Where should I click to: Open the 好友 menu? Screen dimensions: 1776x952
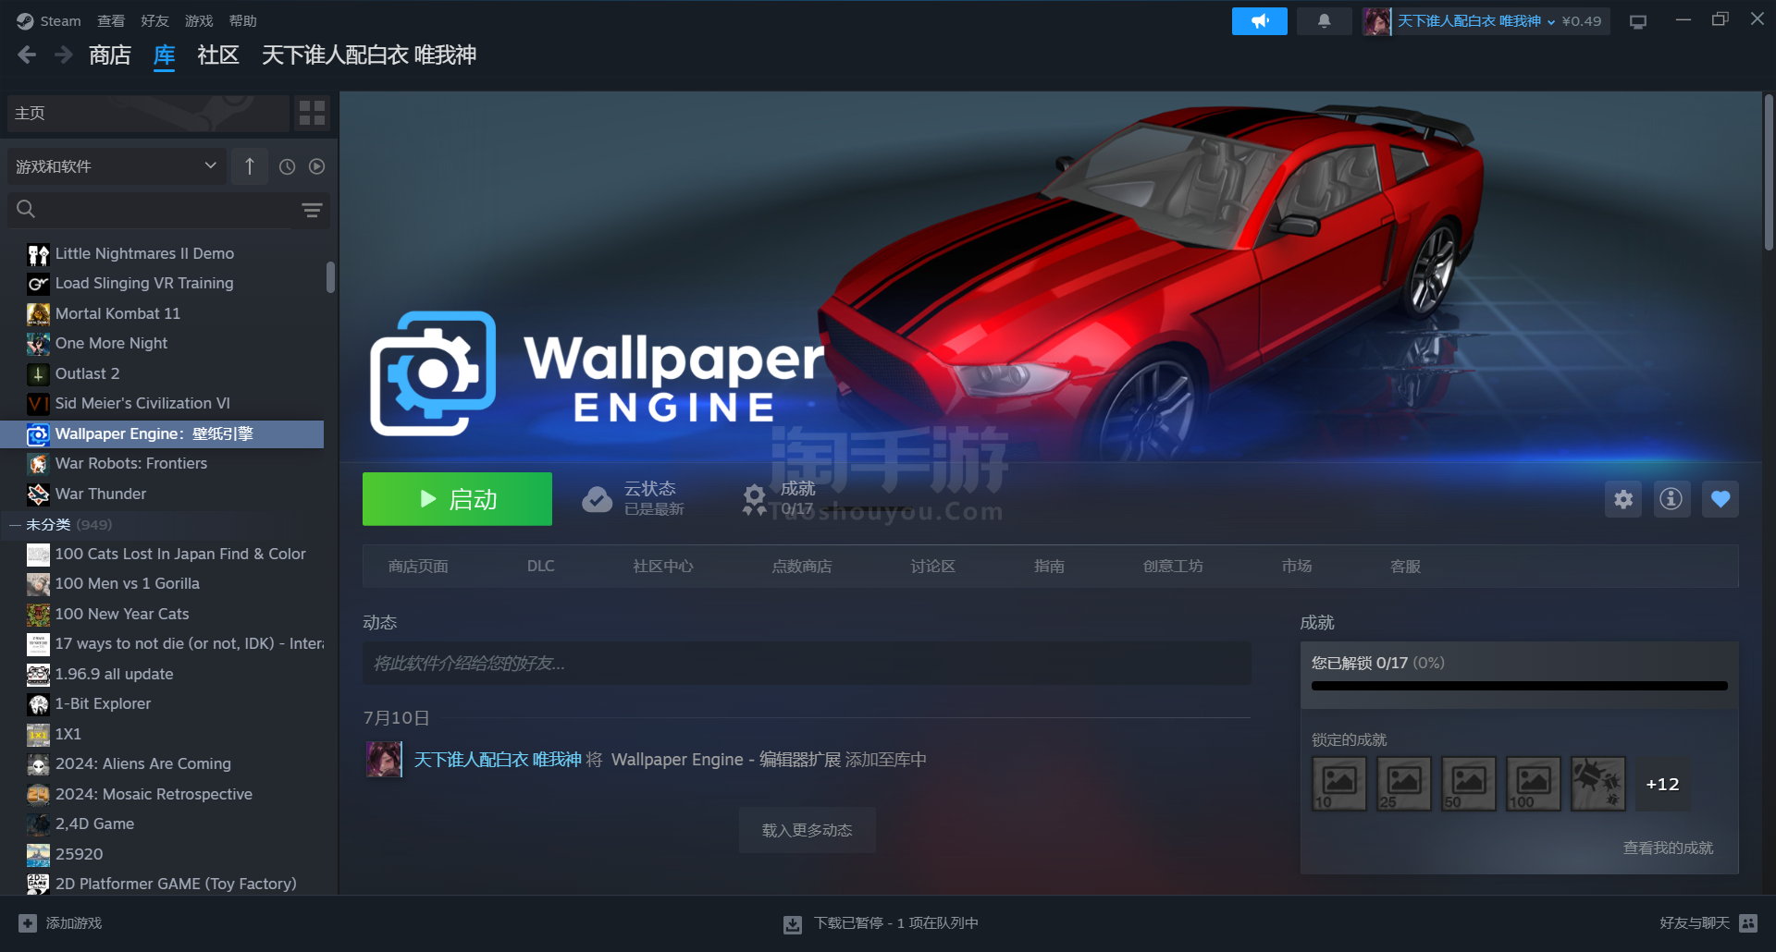pyautogui.click(x=154, y=21)
